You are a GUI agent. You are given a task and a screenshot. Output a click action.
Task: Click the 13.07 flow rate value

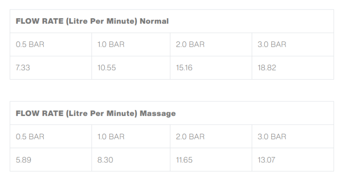(267, 160)
